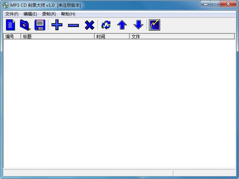Remove the selected track with the minus icon
Viewport: 239px width, 179px height.
[x=73, y=25]
